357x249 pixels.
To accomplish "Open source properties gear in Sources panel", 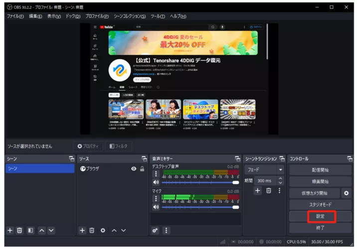I will coord(103,230).
